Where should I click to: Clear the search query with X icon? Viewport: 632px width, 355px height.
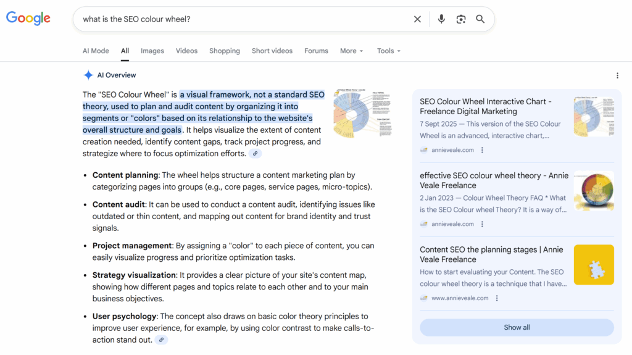(x=417, y=19)
